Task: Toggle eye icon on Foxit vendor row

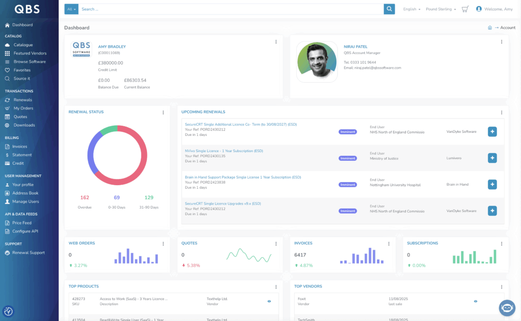Action: [476, 301]
